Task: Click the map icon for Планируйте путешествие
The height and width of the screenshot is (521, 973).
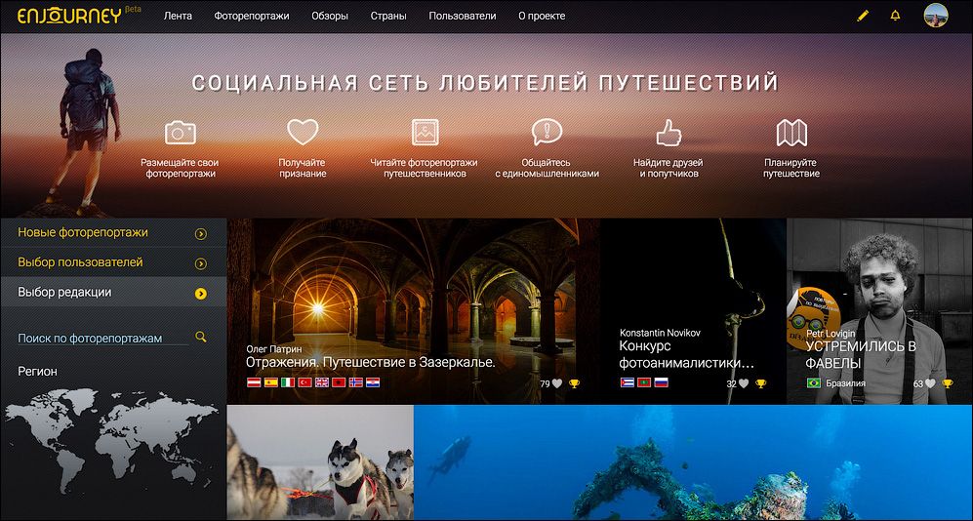Action: [791, 133]
